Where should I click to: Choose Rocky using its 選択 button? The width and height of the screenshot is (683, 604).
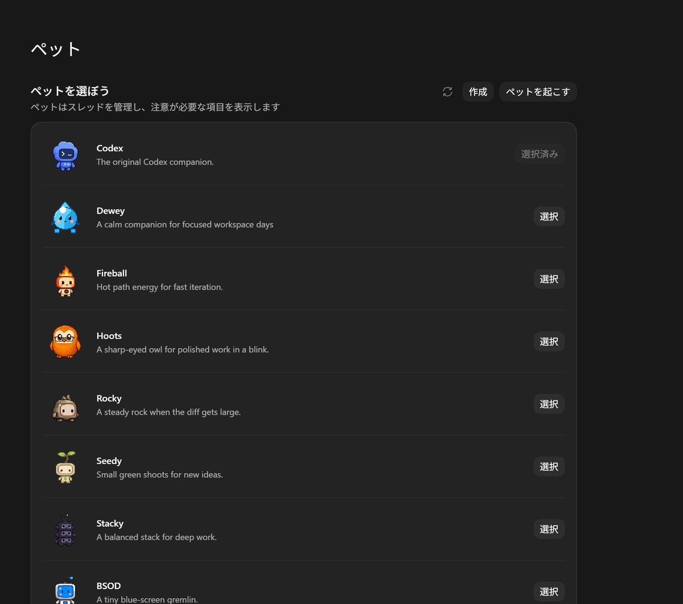tap(549, 404)
